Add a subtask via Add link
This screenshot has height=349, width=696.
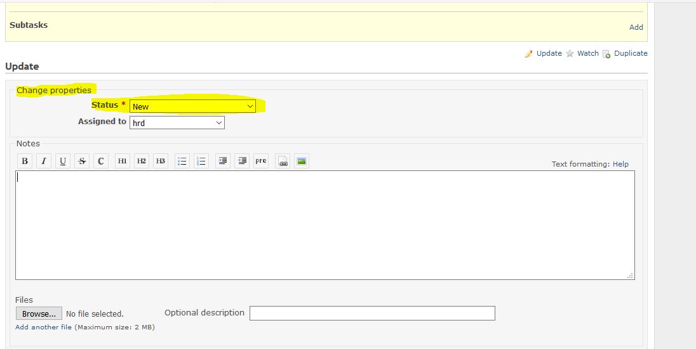(x=636, y=27)
